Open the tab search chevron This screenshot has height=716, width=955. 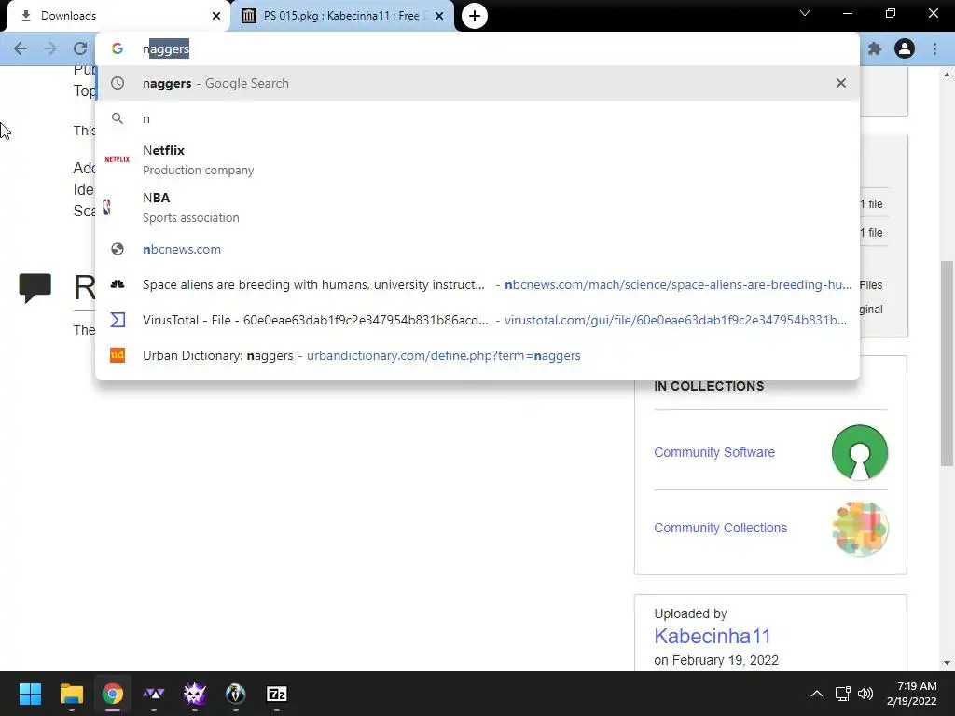pyautogui.click(x=805, y=13)
